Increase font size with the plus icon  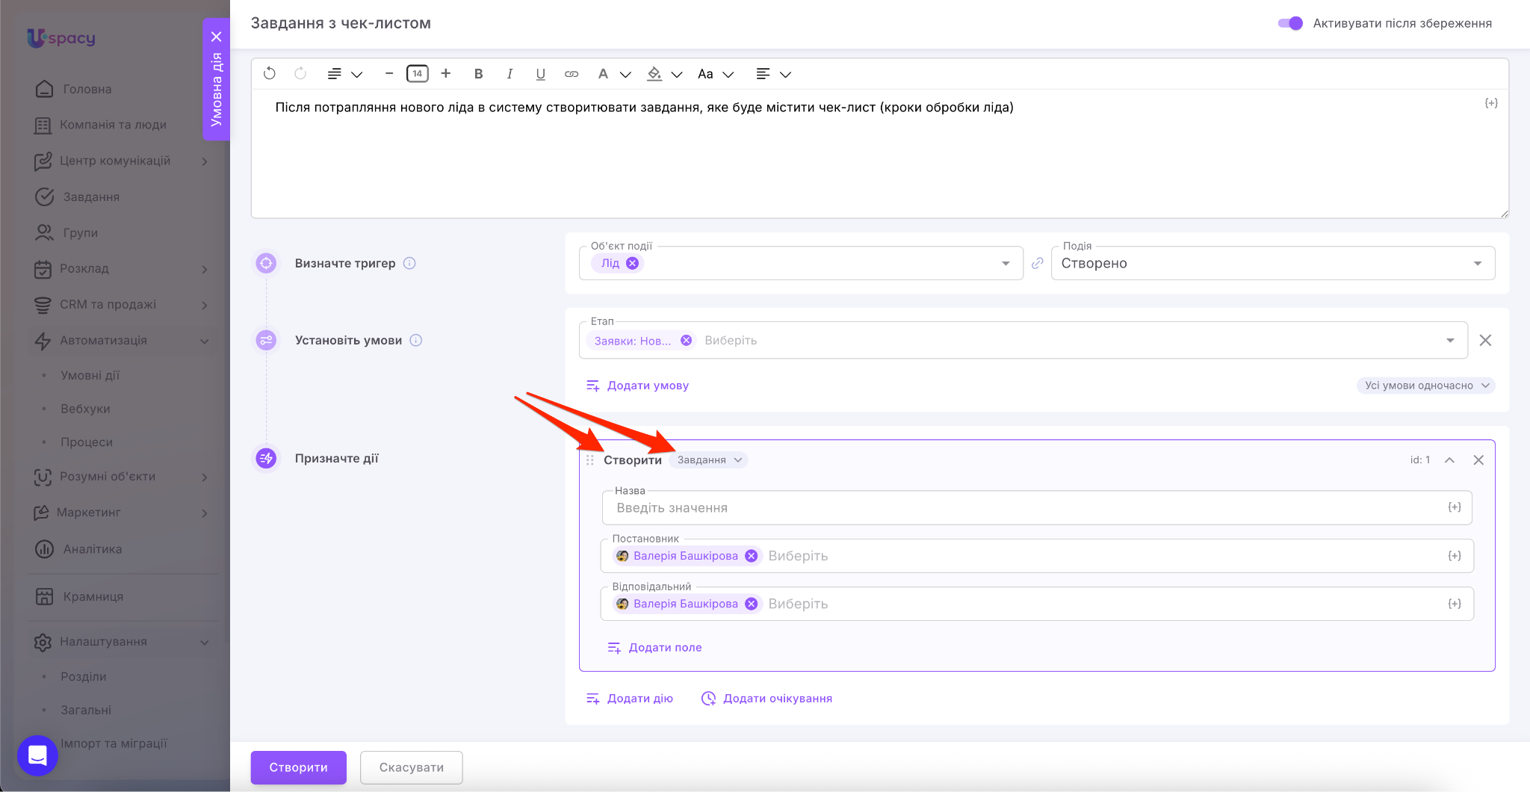pyautogui.click(x=446, y=73)
